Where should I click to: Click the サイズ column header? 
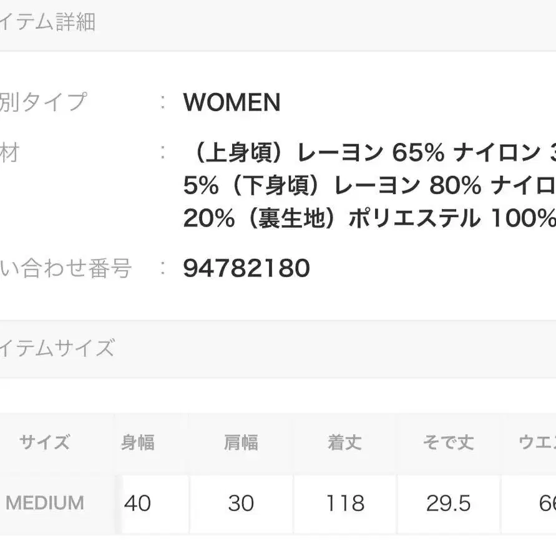point(44,442)
